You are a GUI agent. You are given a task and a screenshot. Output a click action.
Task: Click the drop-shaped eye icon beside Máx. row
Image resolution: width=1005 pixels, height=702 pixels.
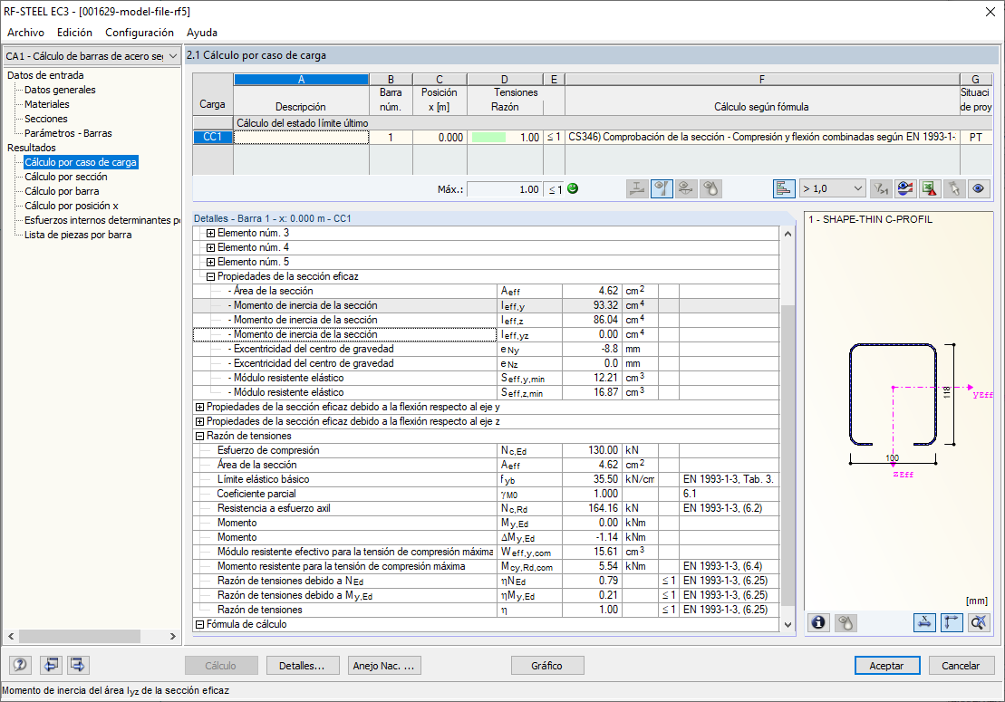tap(710, 189)
